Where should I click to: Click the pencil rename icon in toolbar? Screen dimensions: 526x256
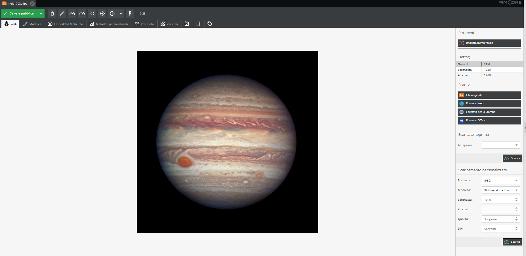(62, 14)
